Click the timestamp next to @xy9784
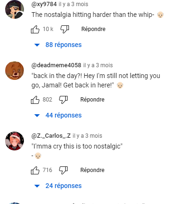The image size is (181, 204). click(x=73, y=4)
